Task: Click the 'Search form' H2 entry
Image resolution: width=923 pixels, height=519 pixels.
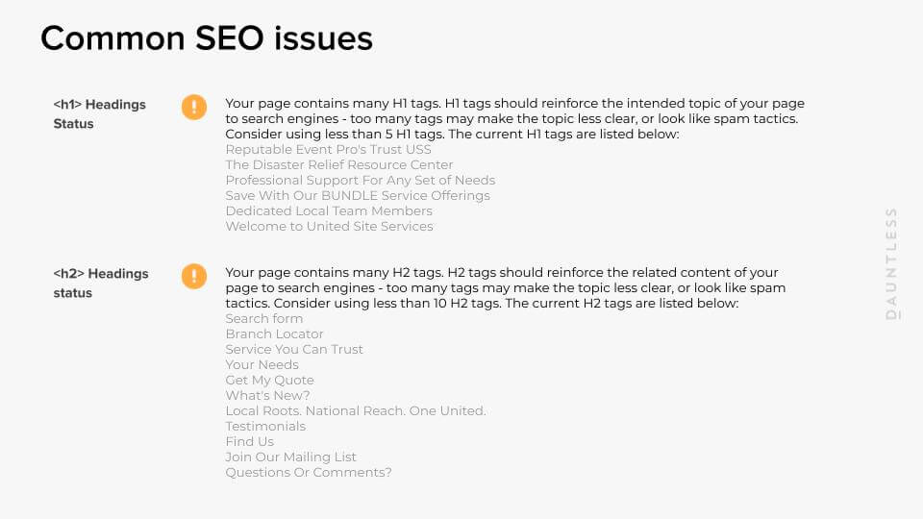Action: click(x=263, y=319)
